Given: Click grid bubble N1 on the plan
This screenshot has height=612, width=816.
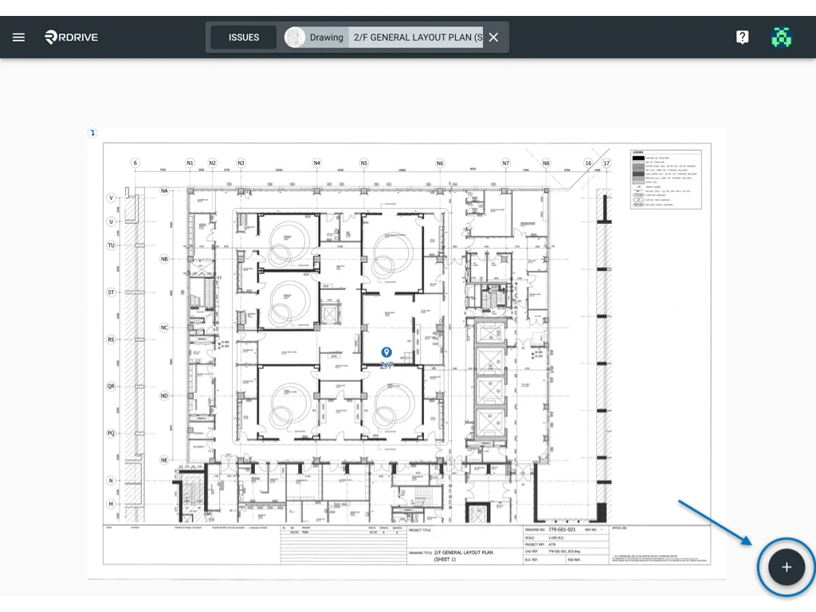Looking at the screenshot, I should tap(189, 163).
